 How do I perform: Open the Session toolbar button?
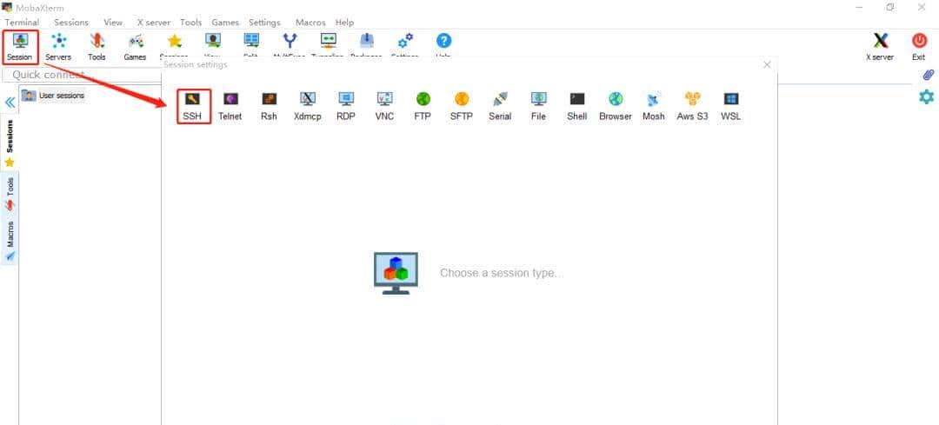point(20,47)
